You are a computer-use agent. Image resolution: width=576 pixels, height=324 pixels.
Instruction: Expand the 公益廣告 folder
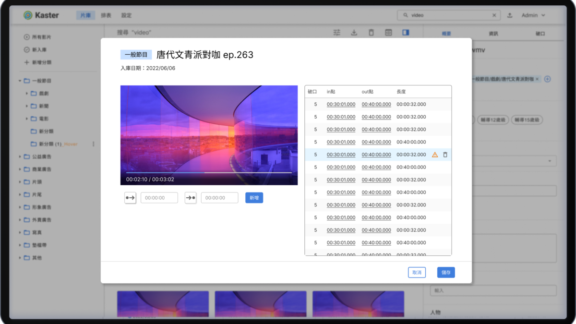(20, 156)
